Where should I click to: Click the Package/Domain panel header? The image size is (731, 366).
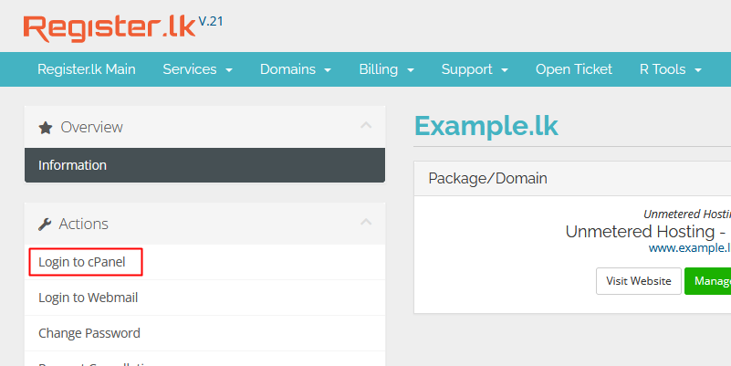tap(572, 179)
